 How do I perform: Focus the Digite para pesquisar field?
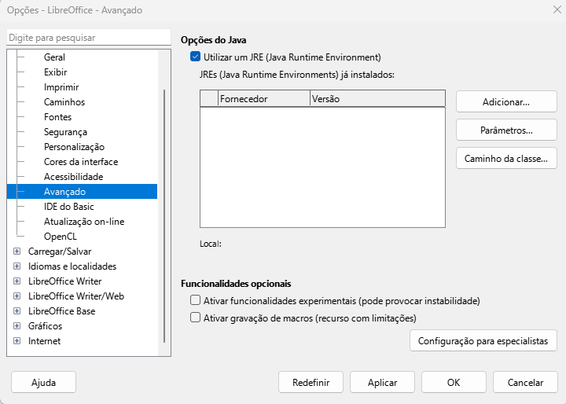pyautogui.click(x=89, y=38)
